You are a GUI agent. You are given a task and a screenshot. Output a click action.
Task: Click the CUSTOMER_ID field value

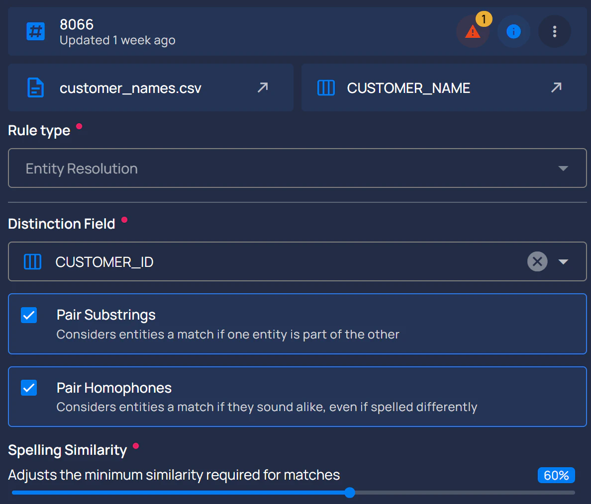[x=104, y=262]
